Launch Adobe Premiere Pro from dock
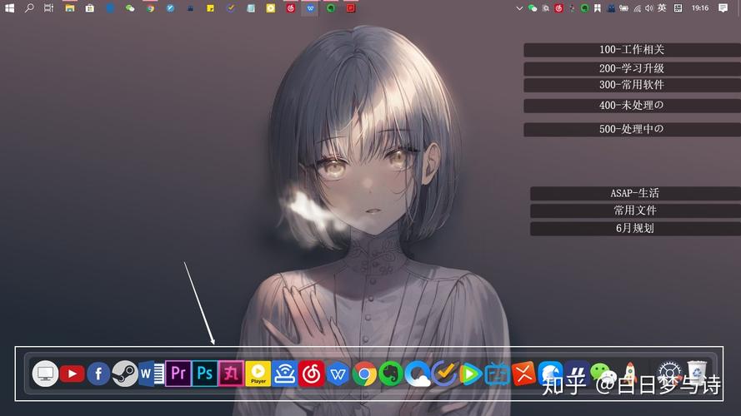Image resolution: width=741 pixels, height=416 pixels. pos(178,374)
